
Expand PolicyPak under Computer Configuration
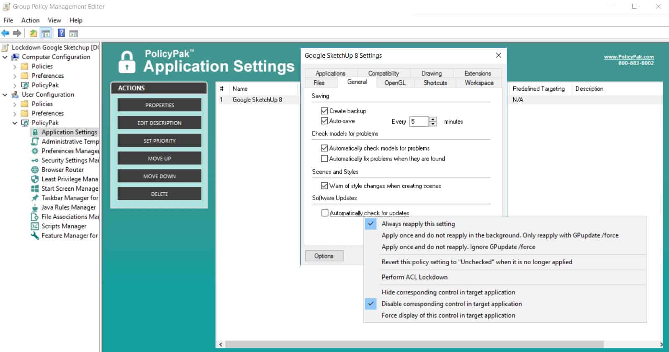[x=15, y=85]
